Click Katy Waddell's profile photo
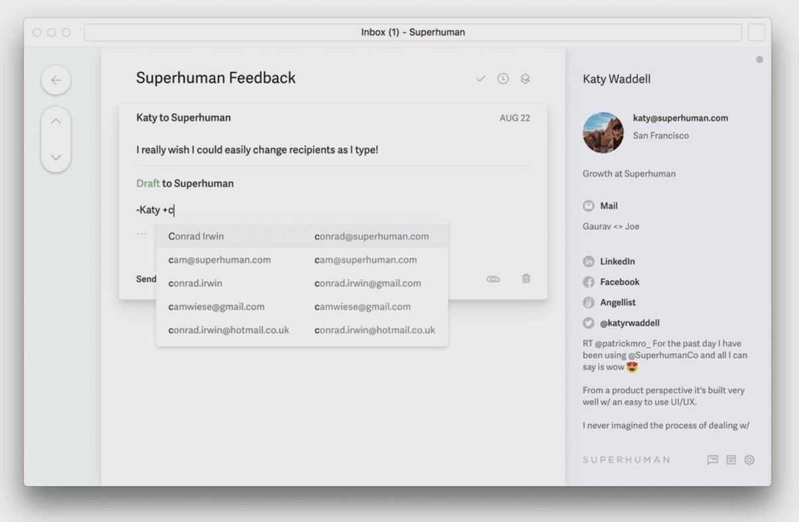 pyautogui.click(x=603, y=132)
